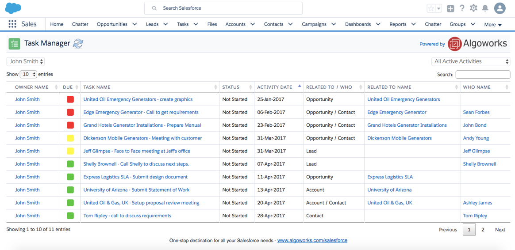The height and width of the screenshot is (250, 515).
Task: Click the global actions plus icon
Action: 450,8
